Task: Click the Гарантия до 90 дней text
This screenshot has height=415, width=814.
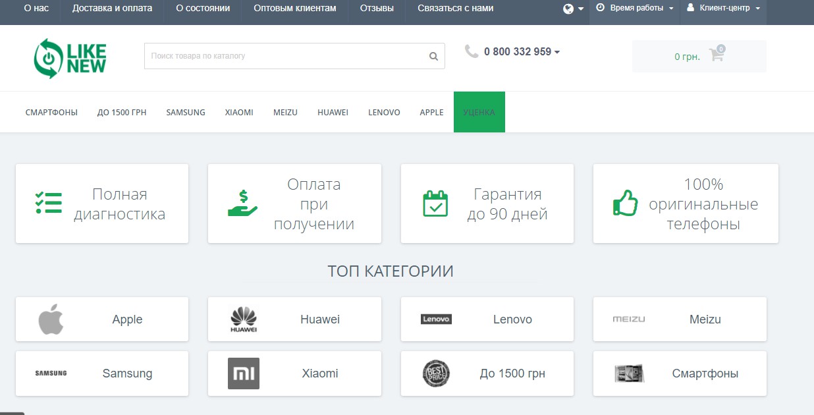Action: point(507,204)
